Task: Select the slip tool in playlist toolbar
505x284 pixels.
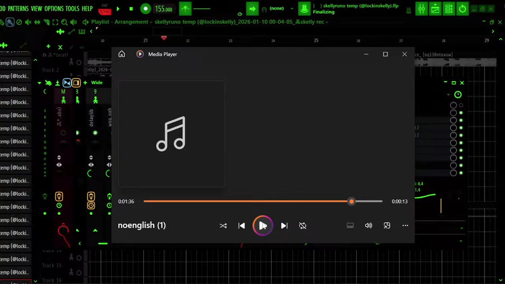Action: pyautogui.click(x=37, y=22)
